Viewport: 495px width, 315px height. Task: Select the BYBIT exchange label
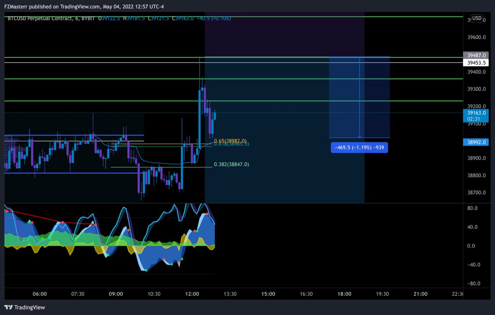(87, 19)
